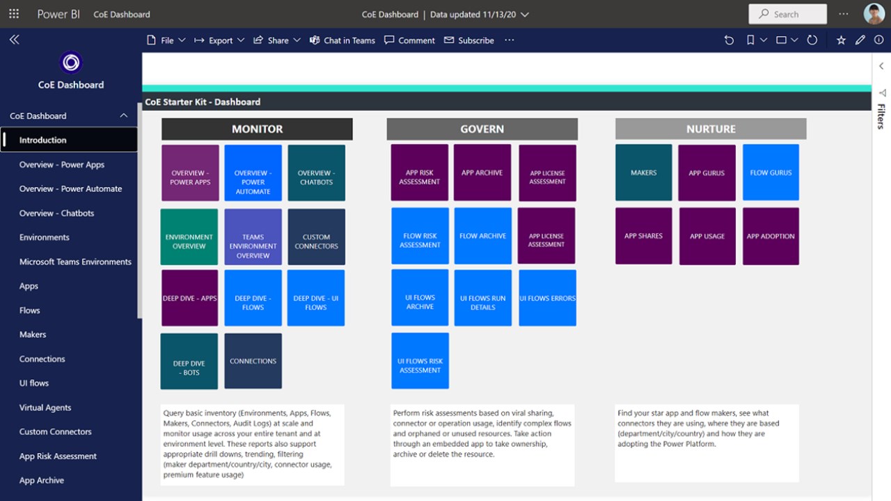891x501 pixels.
Task: Click the CoE Dashboard logo icon
Action: point(70,63)
